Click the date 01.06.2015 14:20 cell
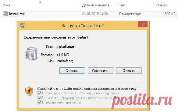Screen dimensions: 178x112 pos(95,14)
